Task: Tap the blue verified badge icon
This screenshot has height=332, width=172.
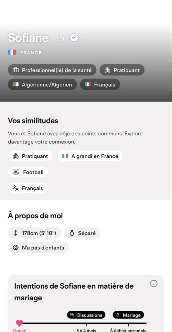Action: pyautogui.click(x=74, y=38)
